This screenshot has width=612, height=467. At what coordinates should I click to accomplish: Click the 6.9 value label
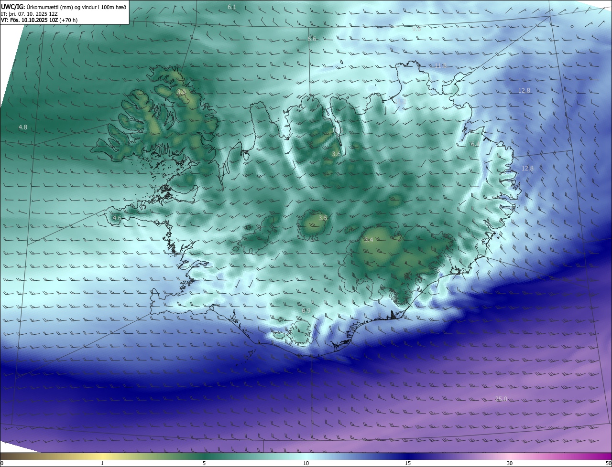coord(306,311)
